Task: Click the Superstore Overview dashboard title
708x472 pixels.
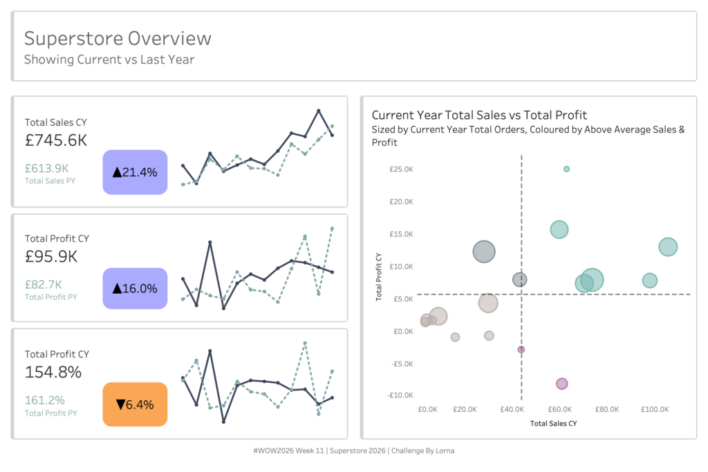Action: coord(118,38)
